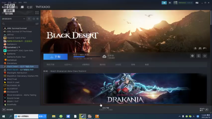
Task: Check the cloud status icon
Action: 104,57
